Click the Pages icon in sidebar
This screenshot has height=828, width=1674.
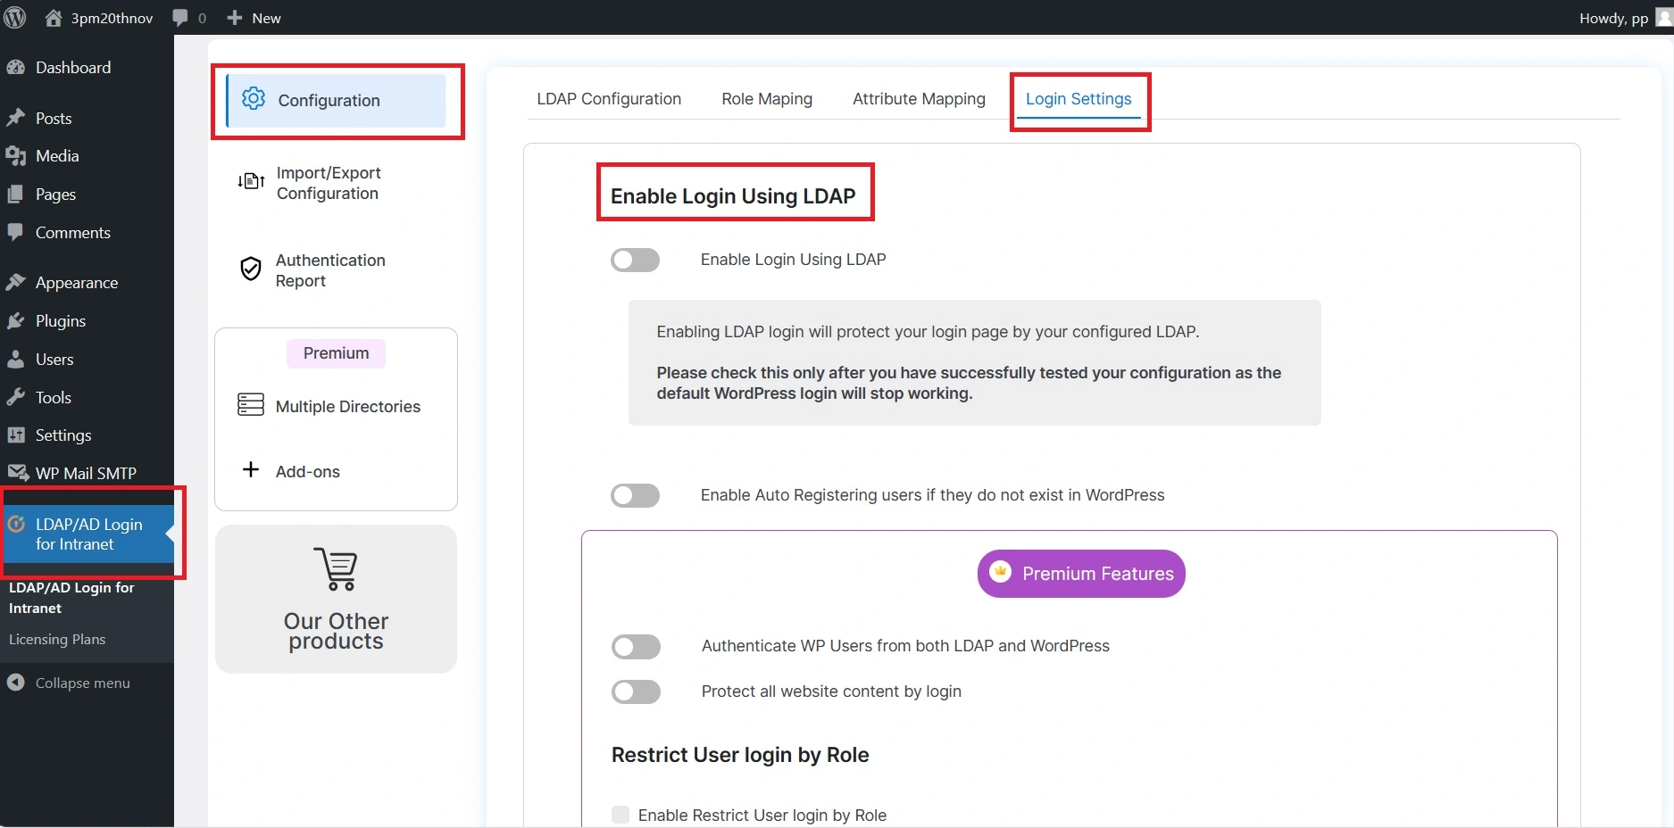(x=15, y=195)
